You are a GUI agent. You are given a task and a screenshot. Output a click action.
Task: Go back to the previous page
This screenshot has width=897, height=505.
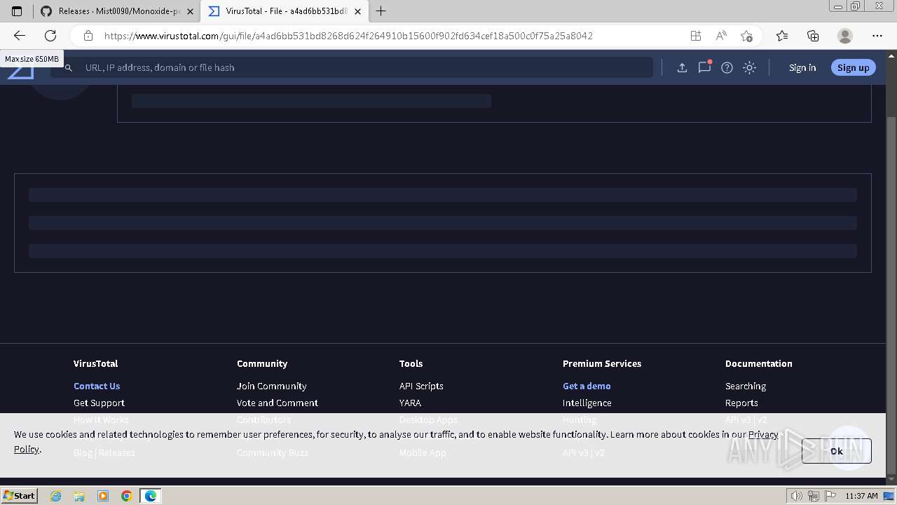point(20,36)
